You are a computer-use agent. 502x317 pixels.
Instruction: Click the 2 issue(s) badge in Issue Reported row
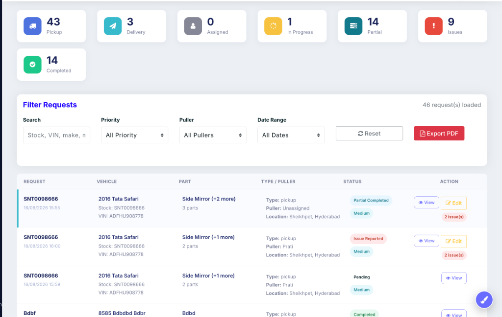click(x=454, y=255)
